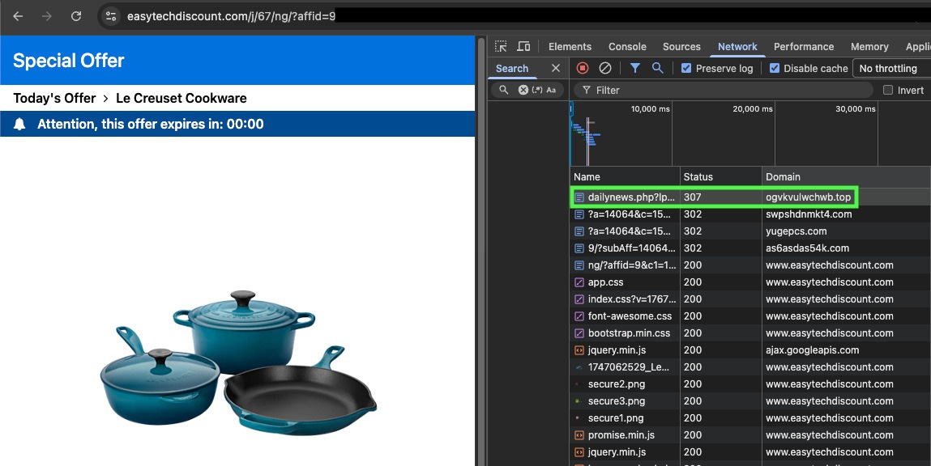Open the No throttling dropdown
The height and width of the screenshot is (466, 931).
pos(891,68)
